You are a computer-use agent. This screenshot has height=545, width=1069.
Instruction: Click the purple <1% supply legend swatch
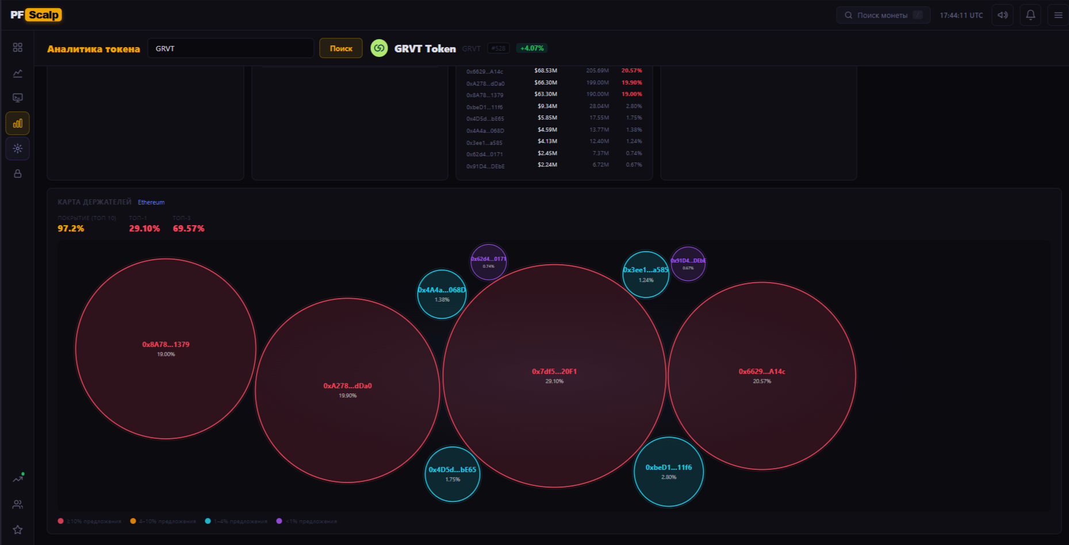pos(279,521)
